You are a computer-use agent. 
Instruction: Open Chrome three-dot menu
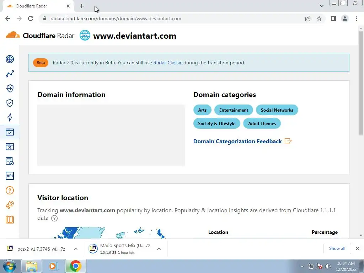click(x=356, y=18)
